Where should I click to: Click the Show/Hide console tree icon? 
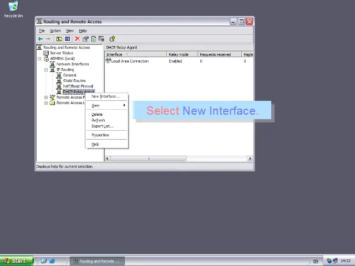pyautogui.click(x=67, y=39)
